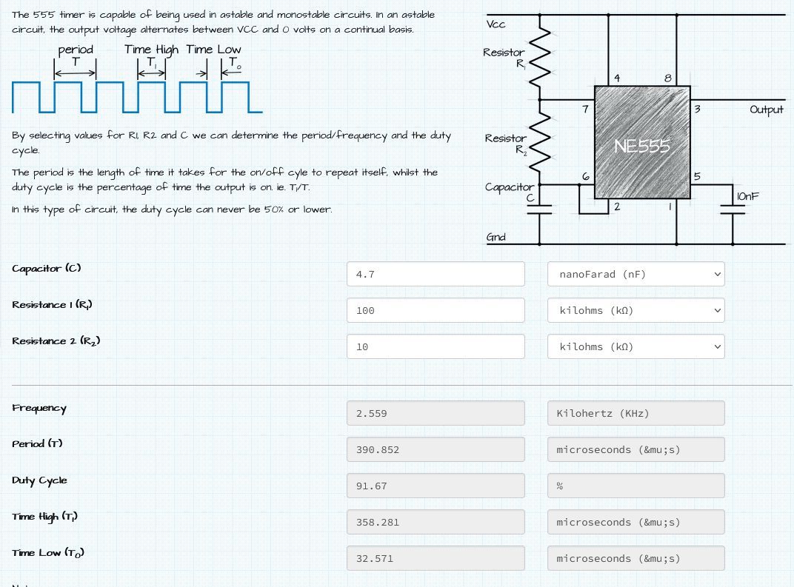The height and width of the screenshot is (587, 794).
Task: Click the Capacitor value input field
Action: 436,275
